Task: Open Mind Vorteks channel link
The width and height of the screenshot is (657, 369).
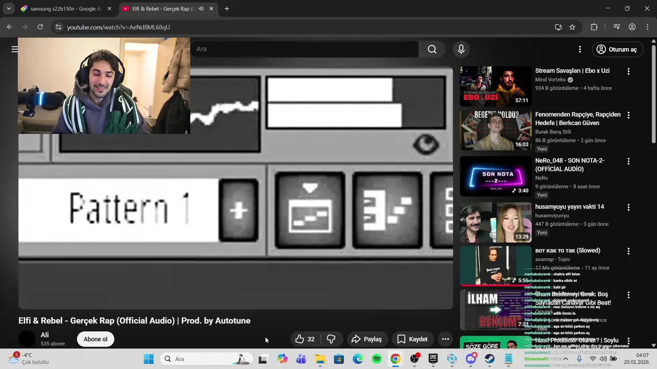Action: click(550, 80)
